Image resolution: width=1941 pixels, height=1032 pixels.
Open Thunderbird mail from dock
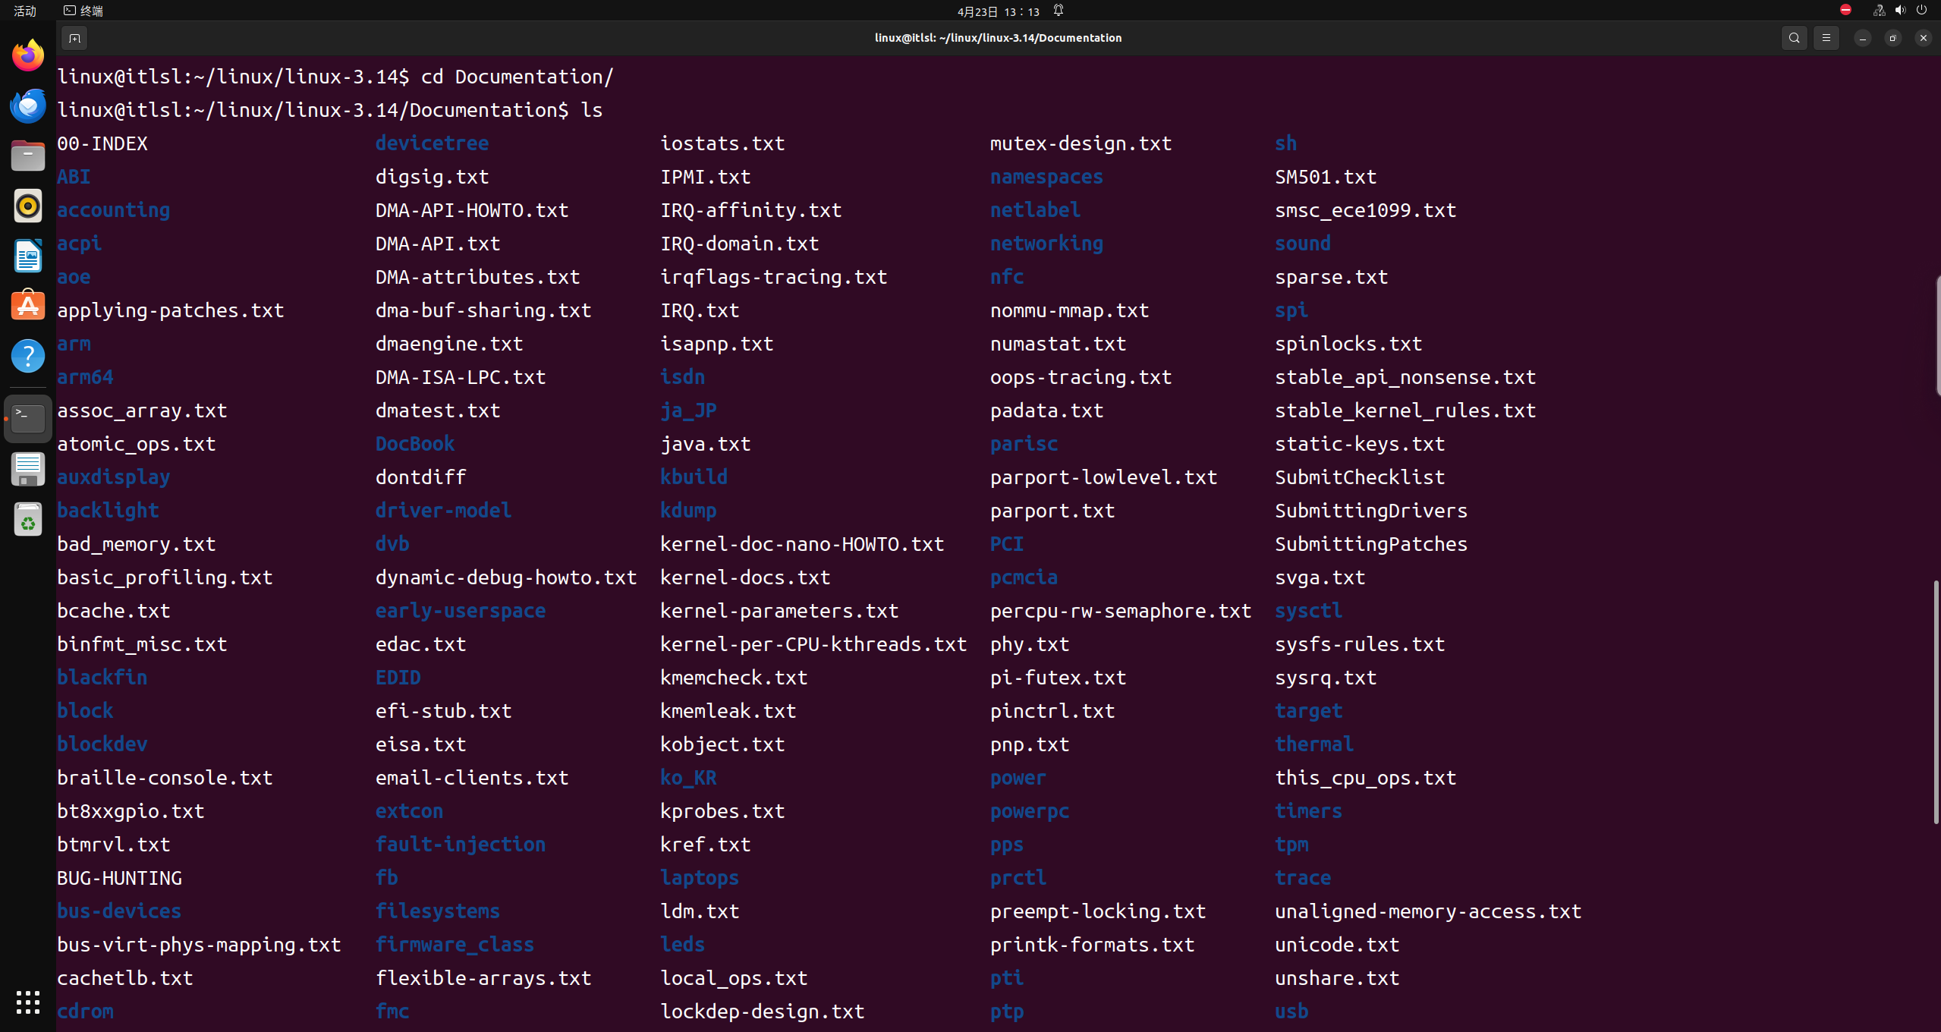click(x=28, y=105)
